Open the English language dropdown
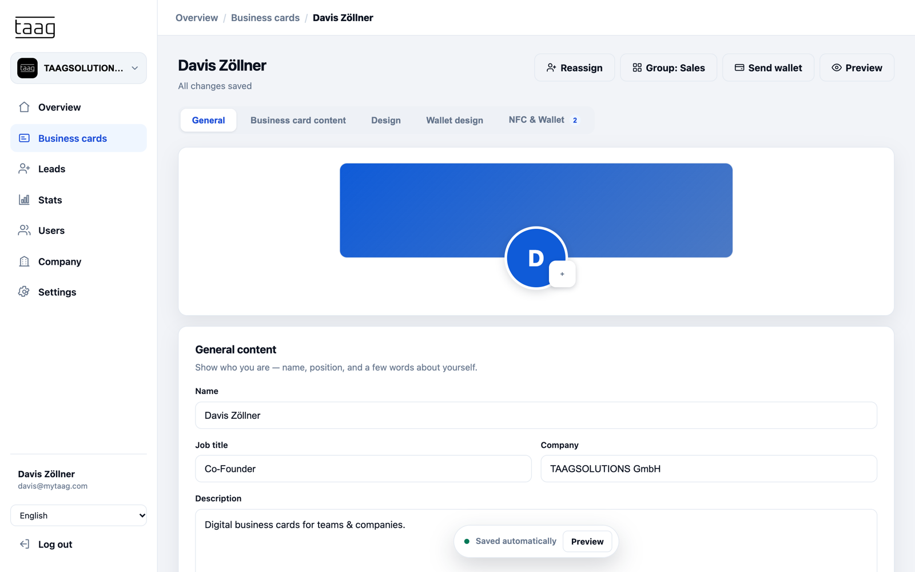 (x=78, y=515)
